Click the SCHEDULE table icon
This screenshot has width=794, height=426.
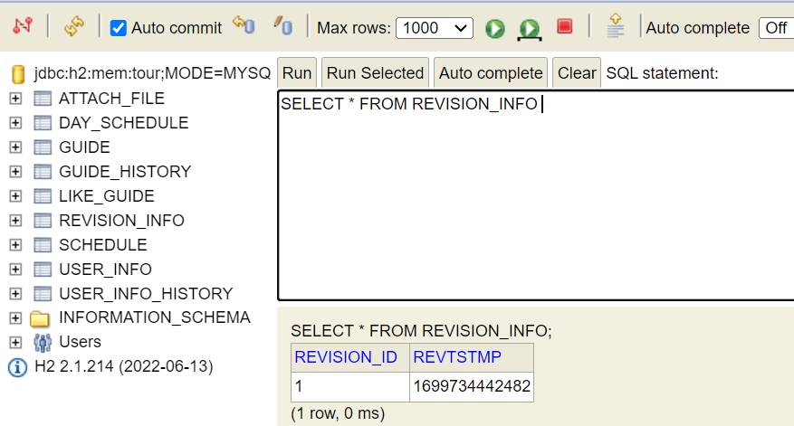click(43, 245)
